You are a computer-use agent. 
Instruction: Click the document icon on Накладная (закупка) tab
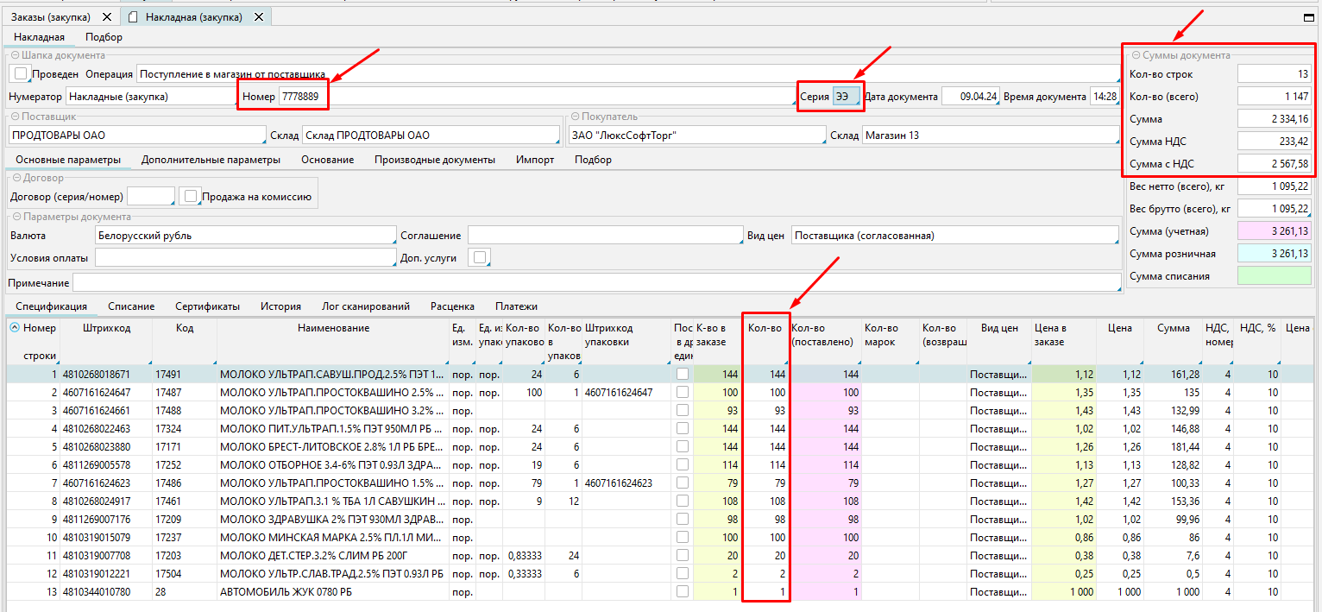click(134, 17)
